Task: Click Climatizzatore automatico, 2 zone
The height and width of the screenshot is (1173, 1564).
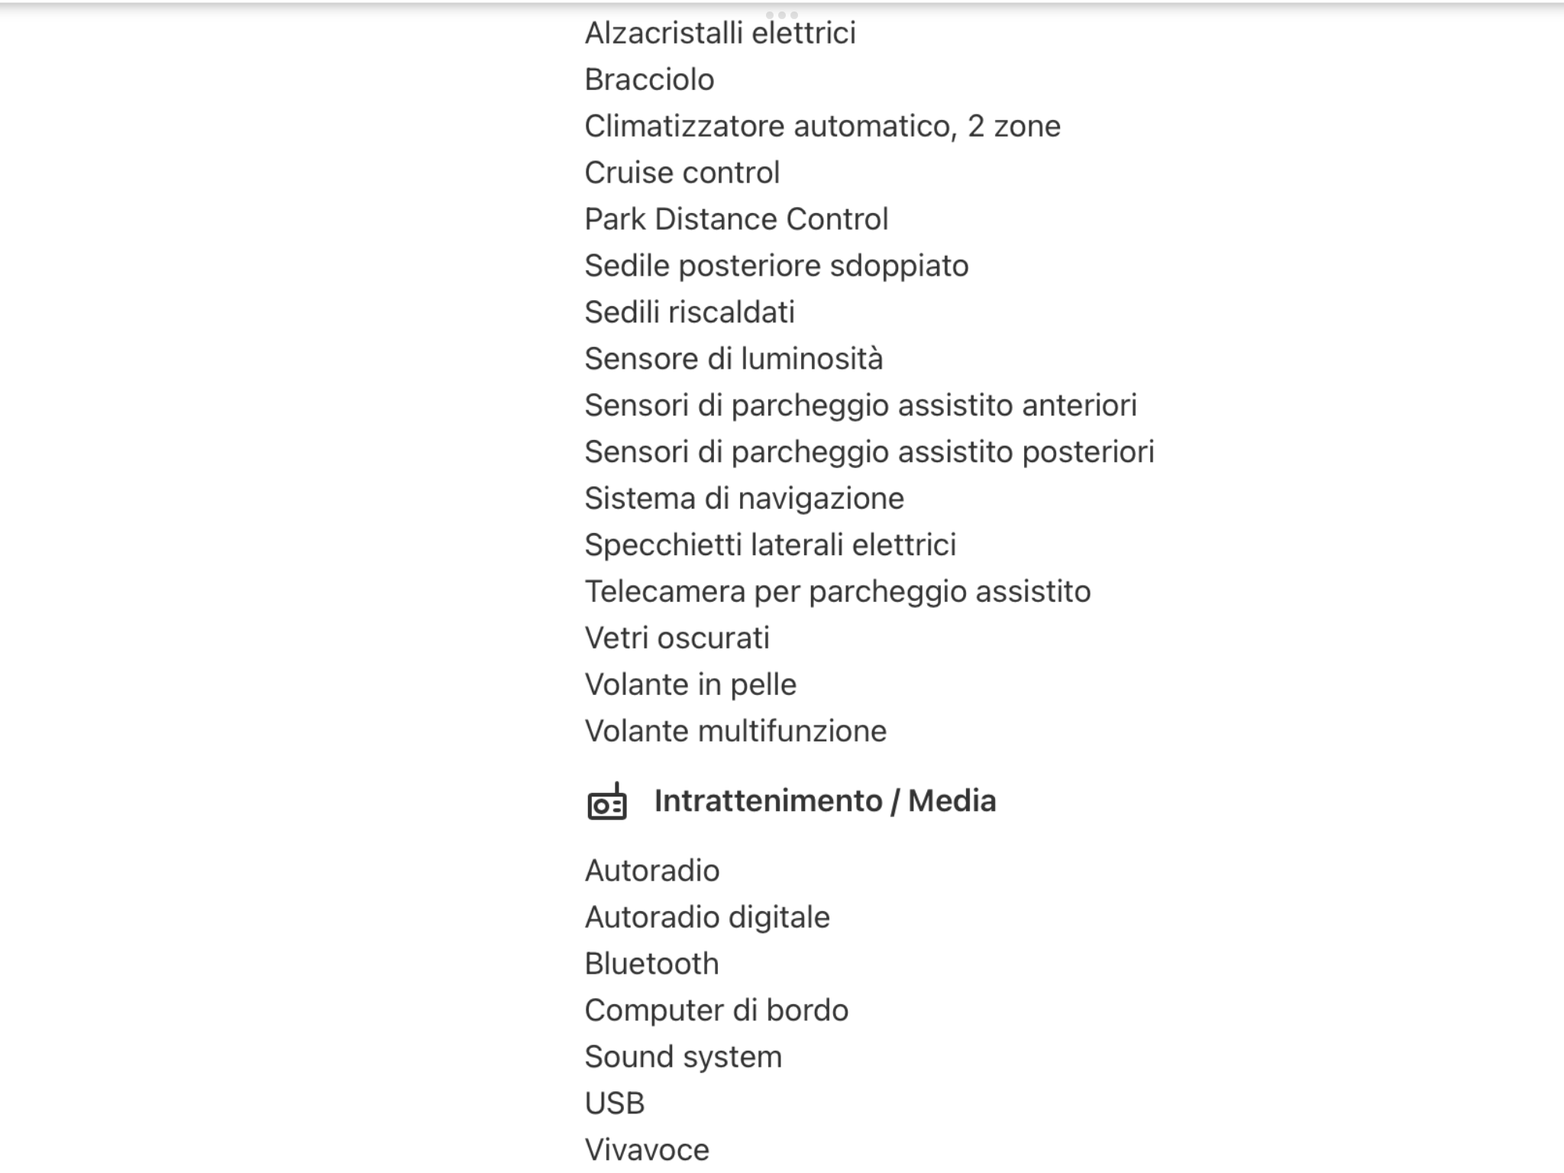Action: point(822,126)
